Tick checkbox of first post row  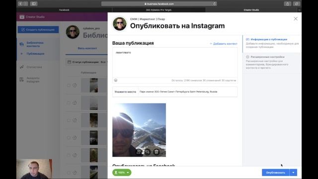(69, 86)
